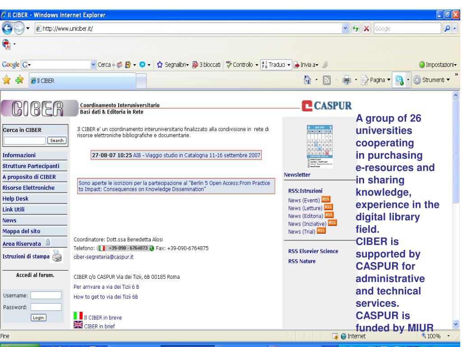This screenshot has width=462, height=347.
Task: Open ciber-segreteria@caspur.it email link
Action: (x=103, y=257)
